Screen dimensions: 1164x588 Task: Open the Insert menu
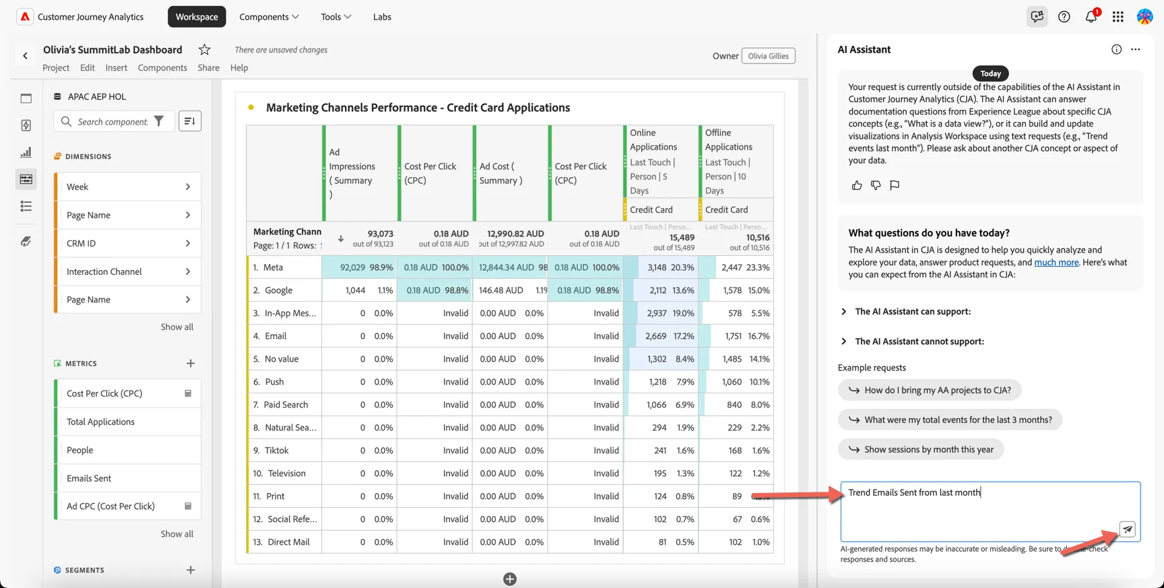pyautogui.click(x=116, y=67)
